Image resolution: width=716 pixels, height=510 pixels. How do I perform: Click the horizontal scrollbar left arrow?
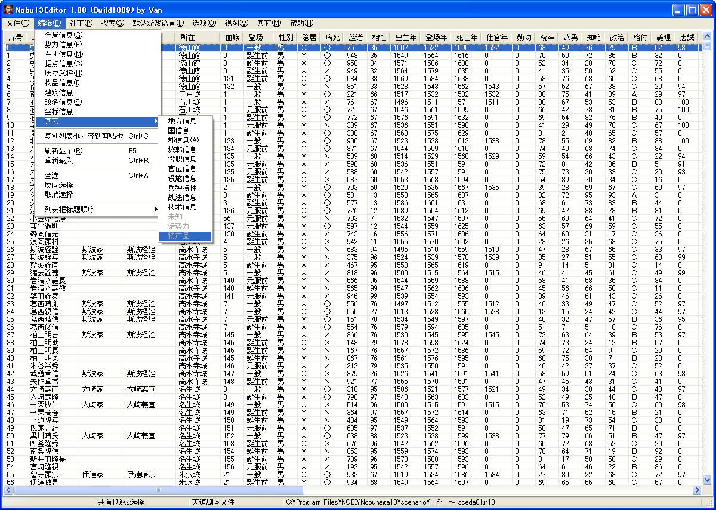pyautogui.click(x=8, y=489)
